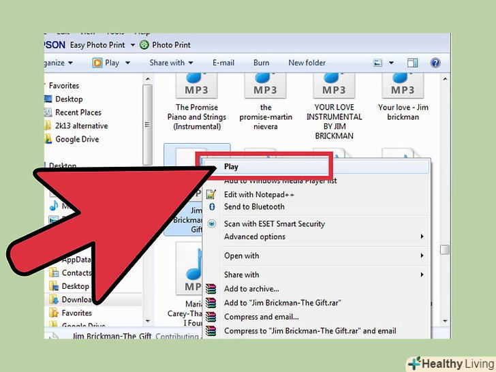Screen dimensions: 496x372
Task: Click the ESET icon in the context menu
Action: tap(212, 223)
